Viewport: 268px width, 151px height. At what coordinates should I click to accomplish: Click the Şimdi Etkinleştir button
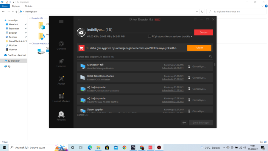201,123
